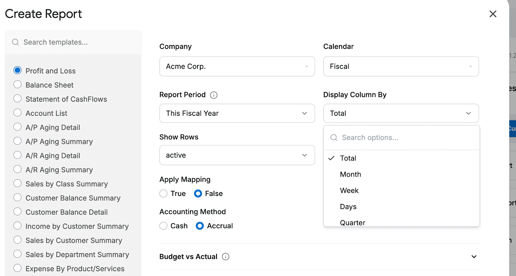Open the Show Rows dropdown
The height and width of the screenshot is (276, 516).
[237, 155]
